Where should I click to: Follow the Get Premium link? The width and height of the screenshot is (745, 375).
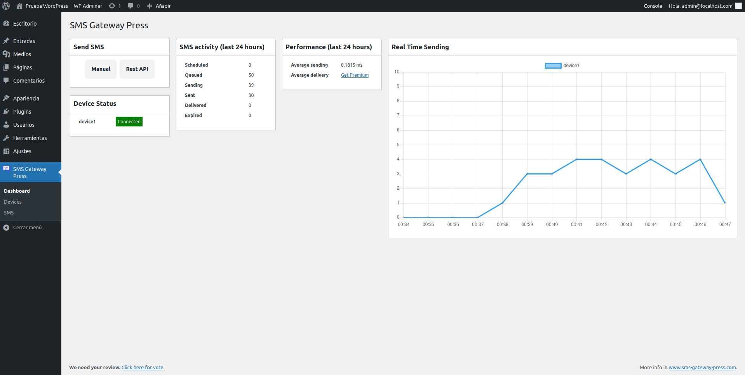click(355, 75)
